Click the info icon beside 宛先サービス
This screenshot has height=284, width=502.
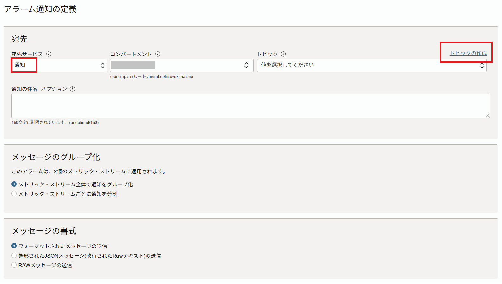tap(49, 54)
